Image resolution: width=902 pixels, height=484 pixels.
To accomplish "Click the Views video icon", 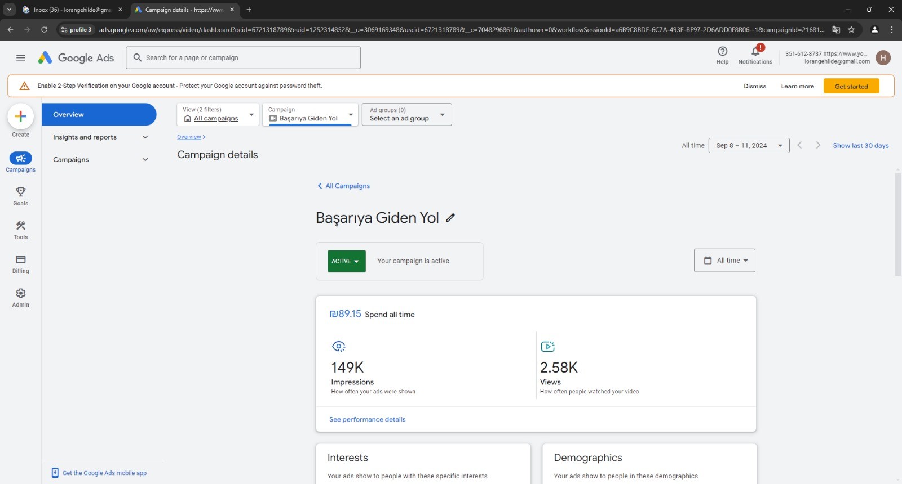I will 547,346.
